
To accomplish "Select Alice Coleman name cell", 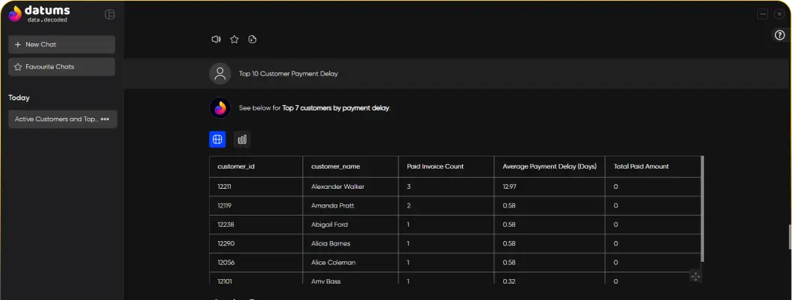I will (x=350, y=263).
